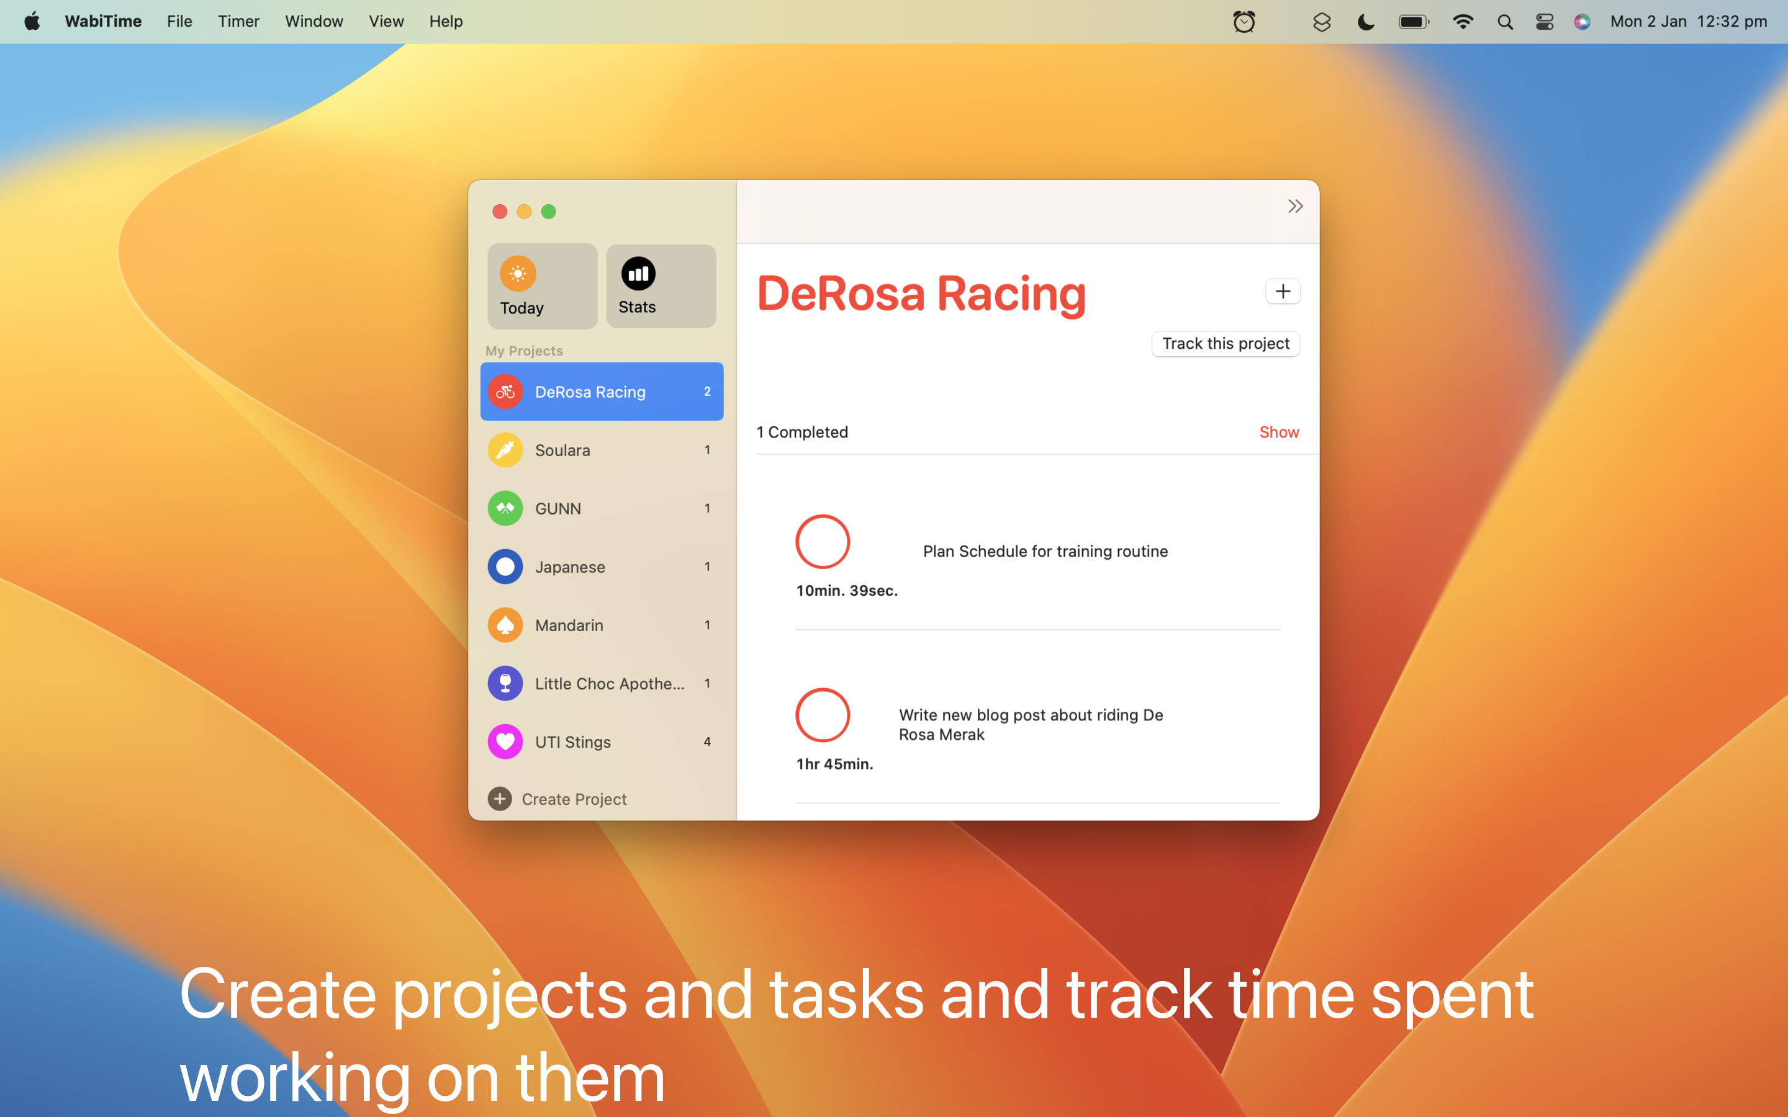Open Spotlight search icon

pos(1505,22)
